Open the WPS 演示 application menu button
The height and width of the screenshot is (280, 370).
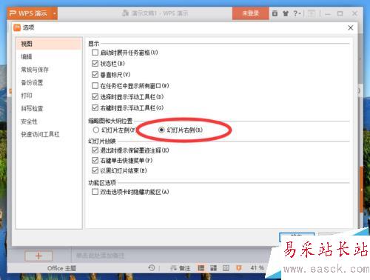coord(29,13)
